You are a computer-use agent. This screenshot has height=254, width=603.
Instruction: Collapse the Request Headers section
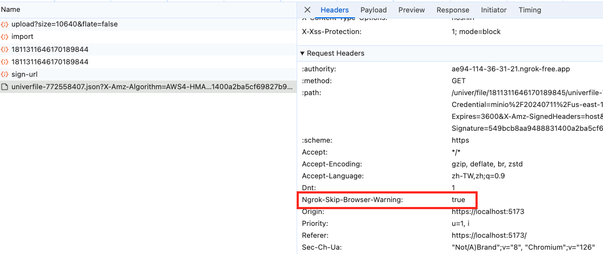[x=303, y=54]
